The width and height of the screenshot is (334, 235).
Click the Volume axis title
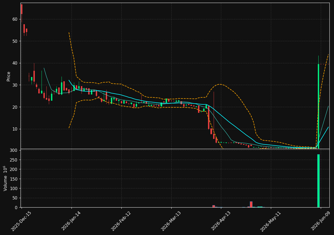tap(5, 178)
